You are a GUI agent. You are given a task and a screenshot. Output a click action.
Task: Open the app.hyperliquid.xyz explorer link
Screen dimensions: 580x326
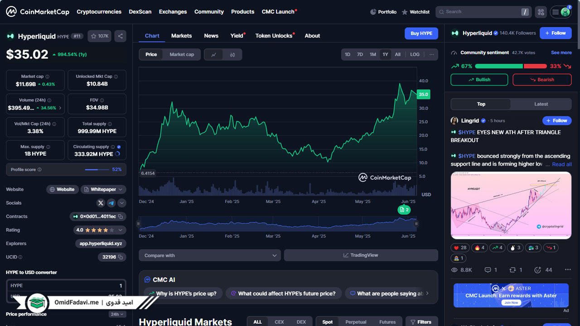tap(101, 244)
